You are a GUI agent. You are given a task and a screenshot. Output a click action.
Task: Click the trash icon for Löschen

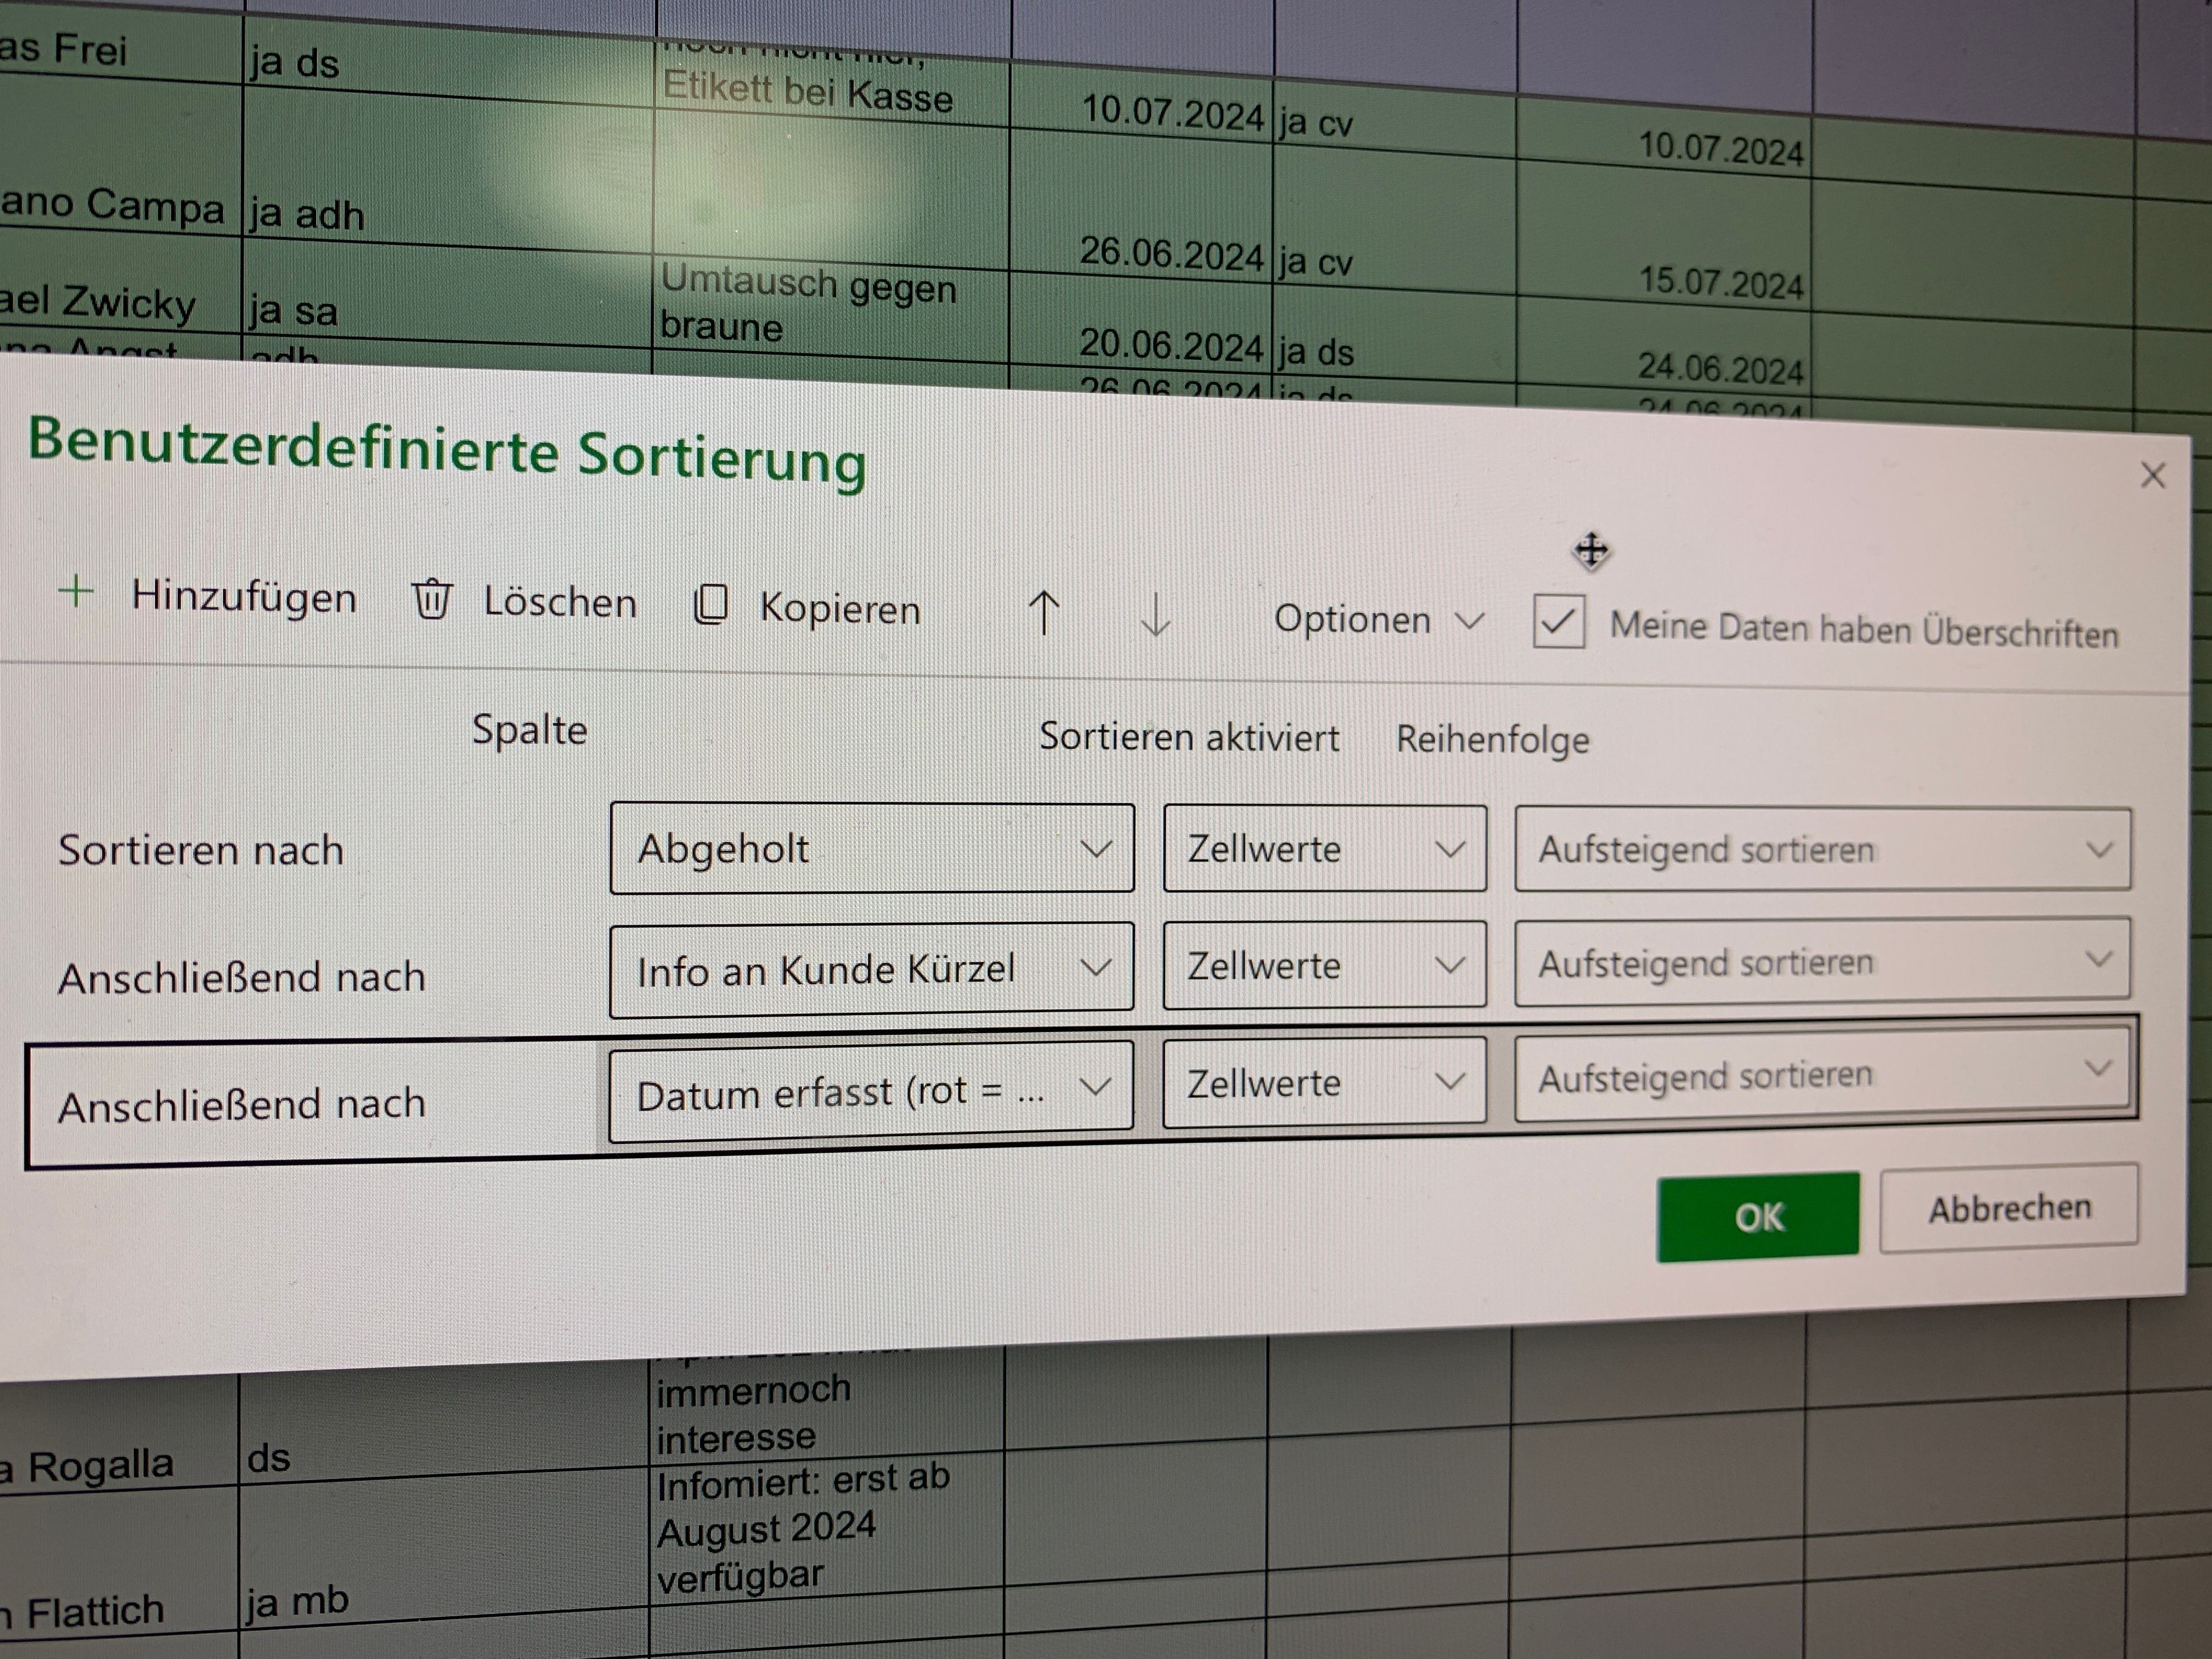pos(432,599)
